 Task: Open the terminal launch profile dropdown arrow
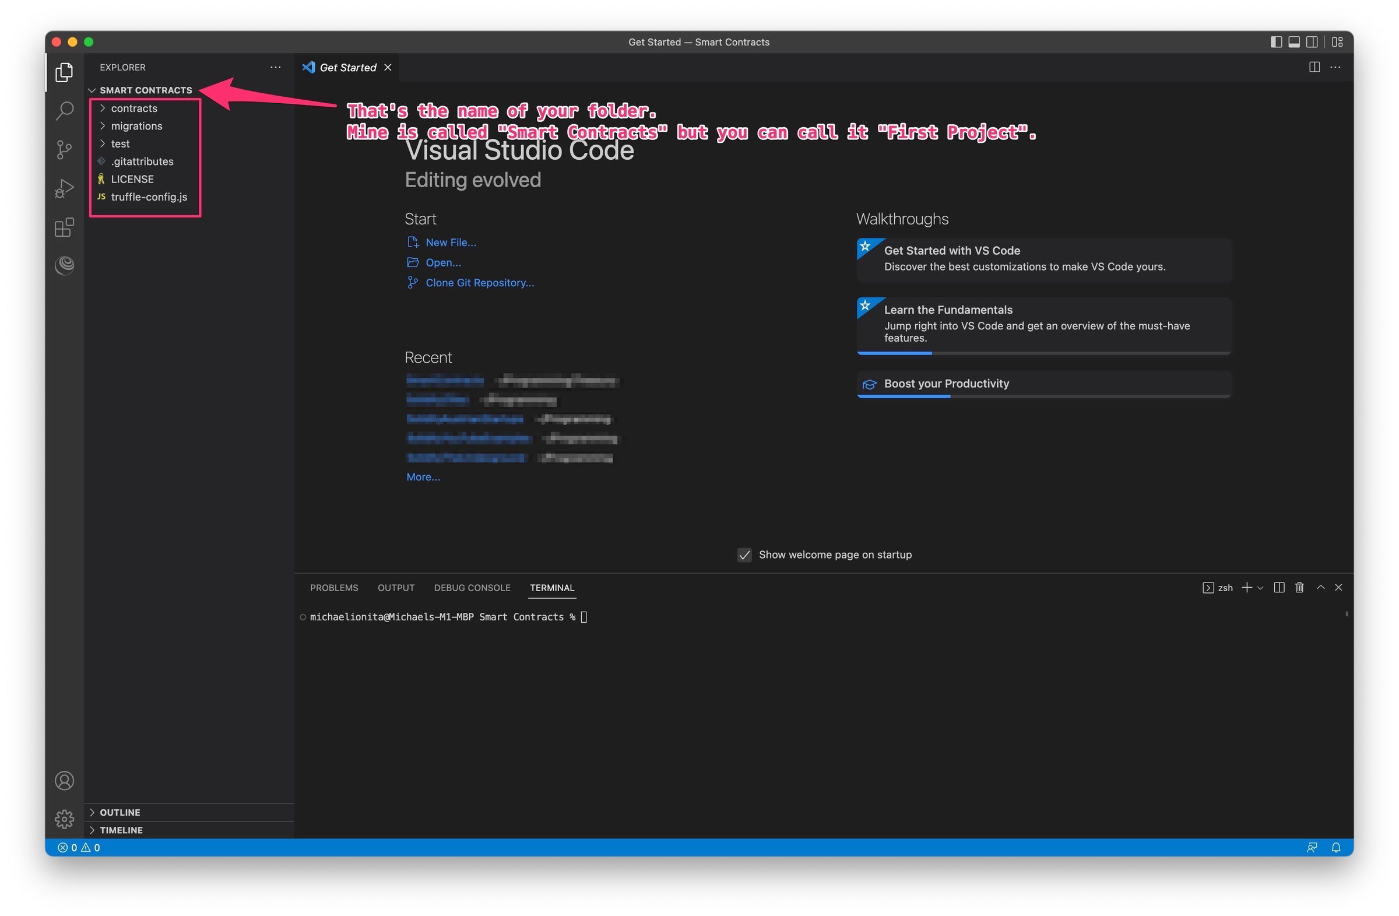coord(1260,588)
